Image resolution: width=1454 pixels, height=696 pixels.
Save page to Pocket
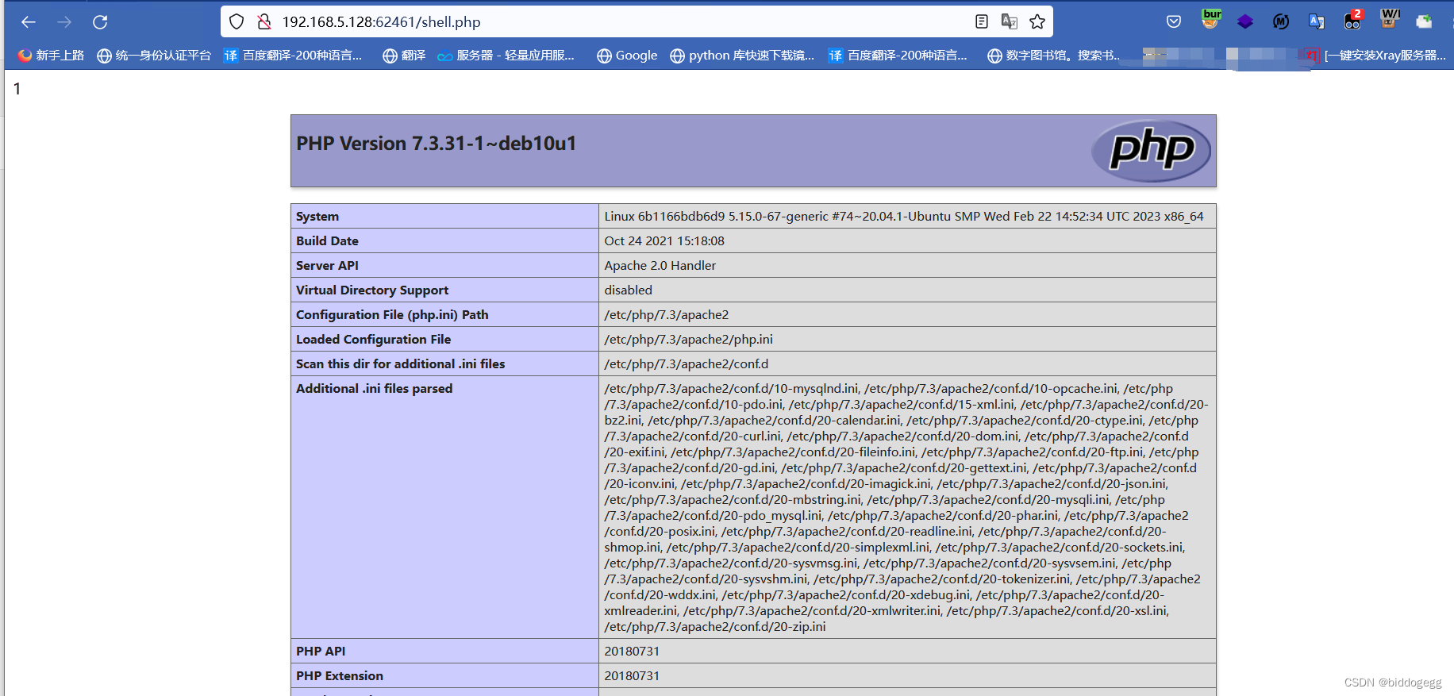pos(1174,22)
